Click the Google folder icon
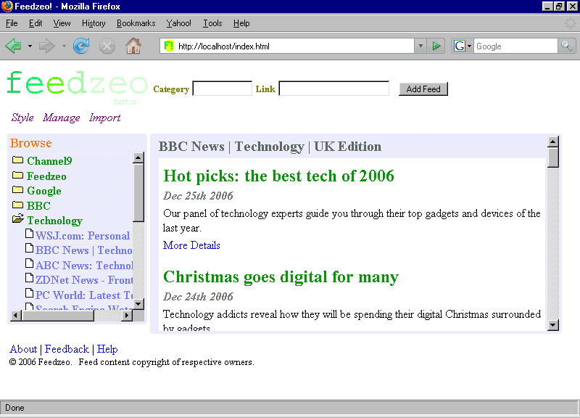The image size is (580, 418). click(x=17, y=190)
